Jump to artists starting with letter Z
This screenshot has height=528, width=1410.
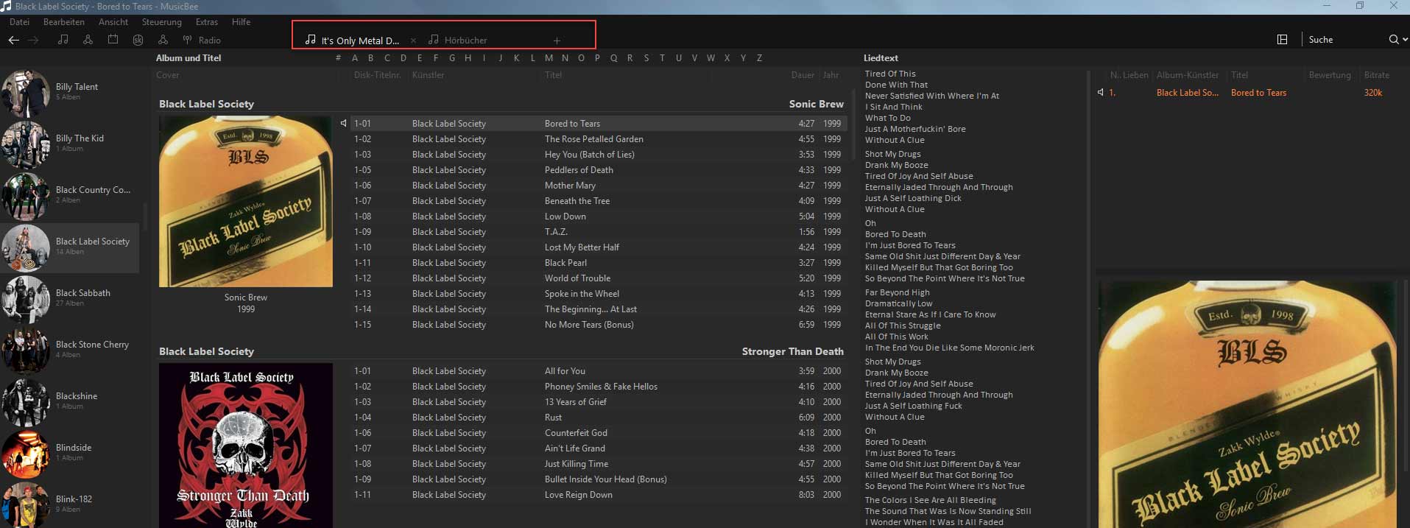click(x=759, y=58)
